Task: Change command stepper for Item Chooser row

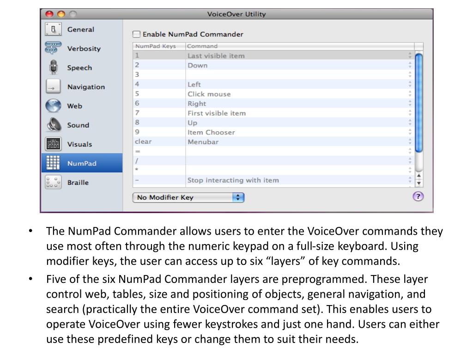Action: tap(410, 132)
